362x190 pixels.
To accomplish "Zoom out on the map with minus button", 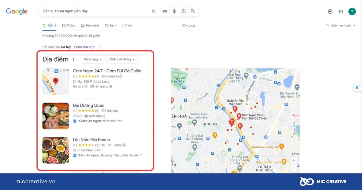I will [294, 168].
